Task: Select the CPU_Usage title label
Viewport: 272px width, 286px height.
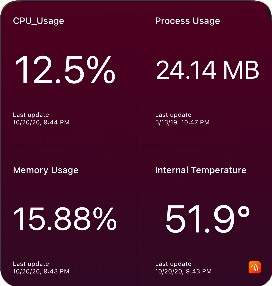Action: click(38, 21)
